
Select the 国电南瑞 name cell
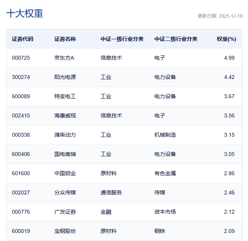pos(65,154)
